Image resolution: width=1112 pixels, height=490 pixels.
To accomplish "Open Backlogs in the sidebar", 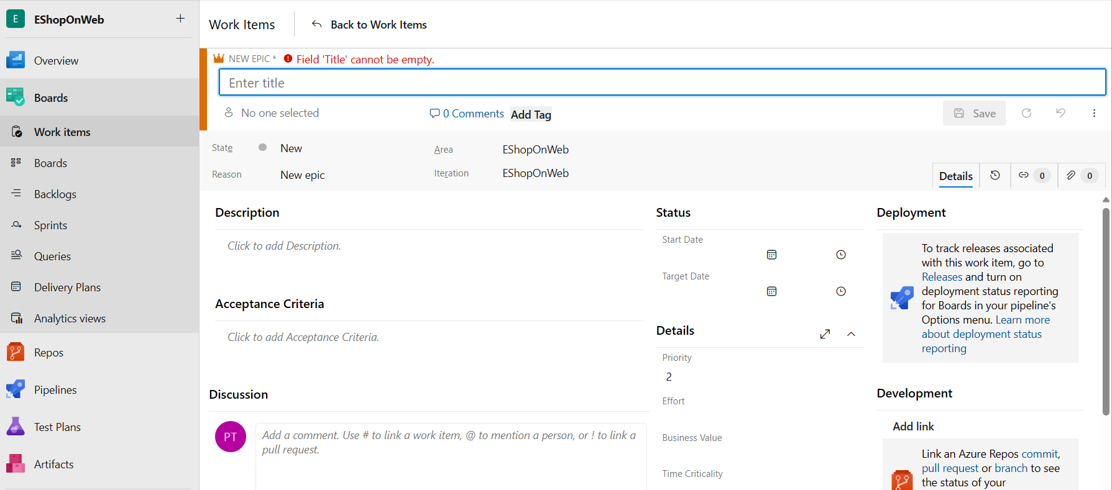I will (x=55, y=194).
